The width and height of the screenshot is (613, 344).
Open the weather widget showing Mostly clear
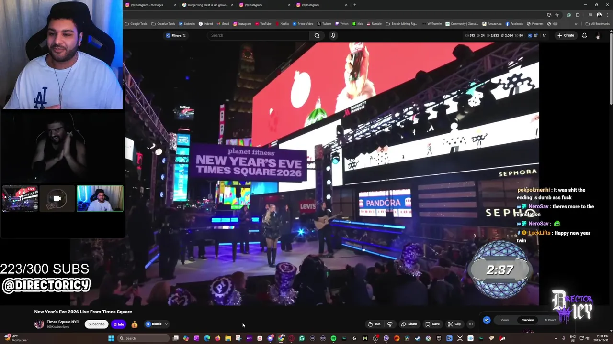click(15, 338)
